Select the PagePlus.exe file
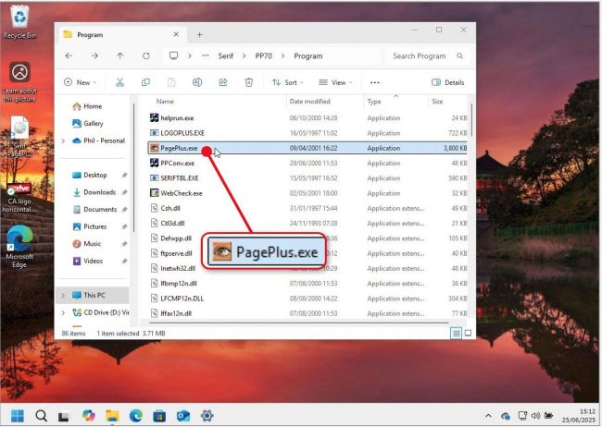 180,148
